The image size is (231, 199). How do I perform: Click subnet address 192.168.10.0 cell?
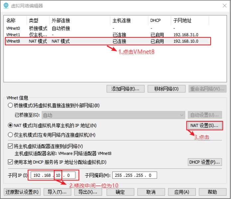point(186,41)
